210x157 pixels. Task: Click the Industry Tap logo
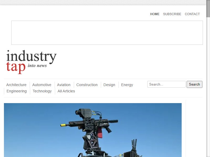click(x=31, y=62)
